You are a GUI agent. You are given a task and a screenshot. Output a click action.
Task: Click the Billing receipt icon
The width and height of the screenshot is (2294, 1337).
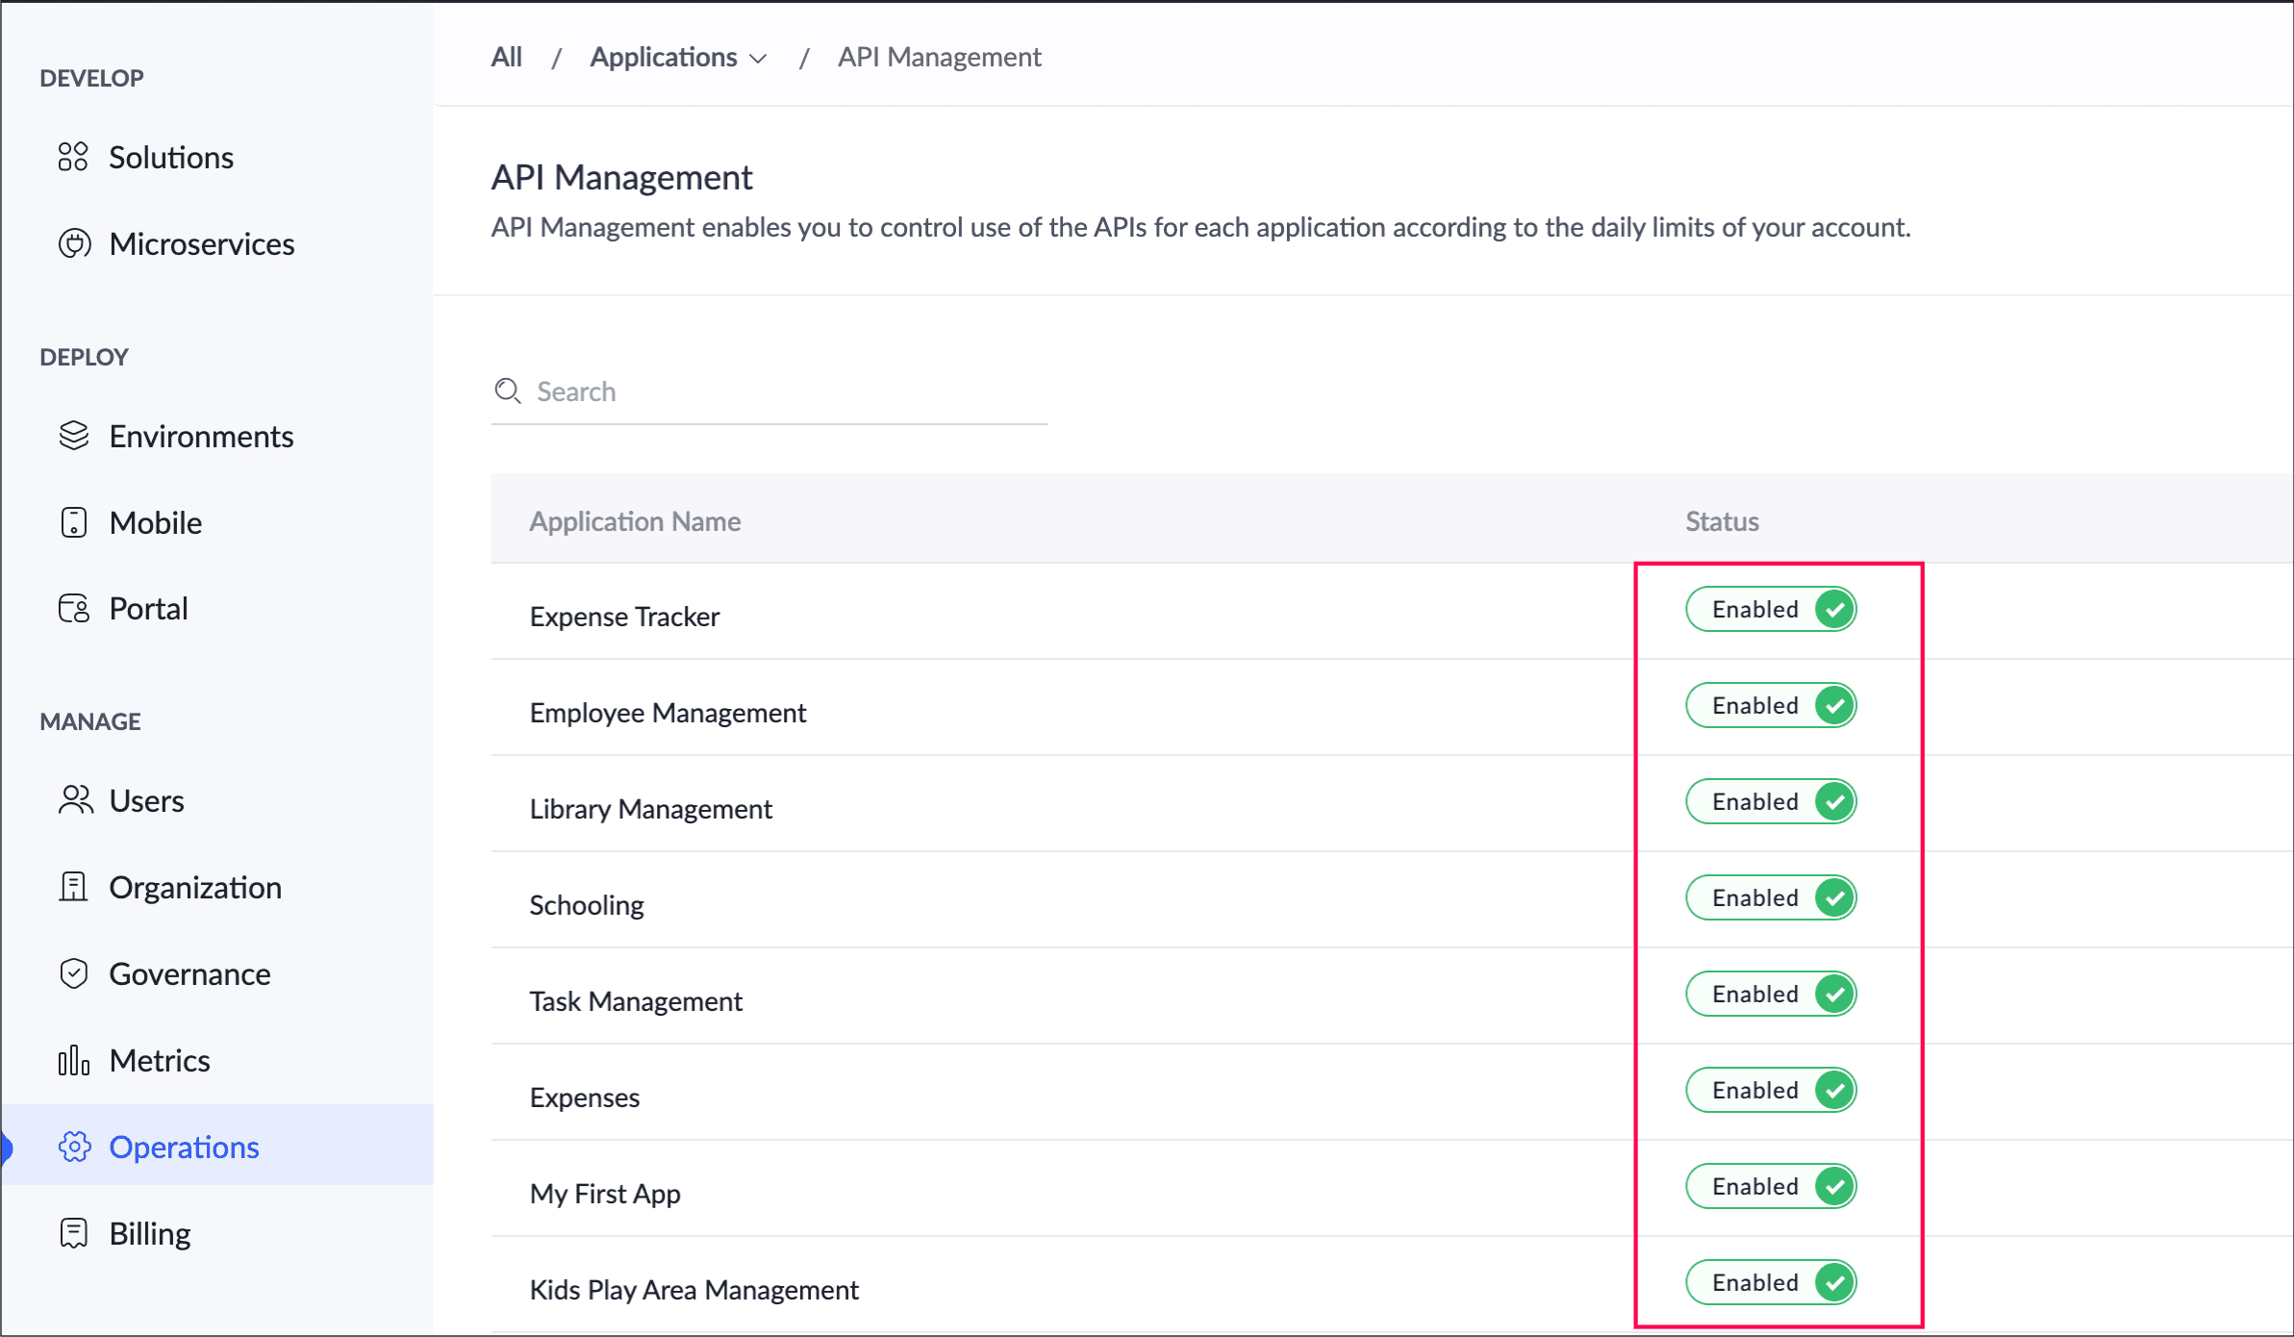click(74, 1233)
